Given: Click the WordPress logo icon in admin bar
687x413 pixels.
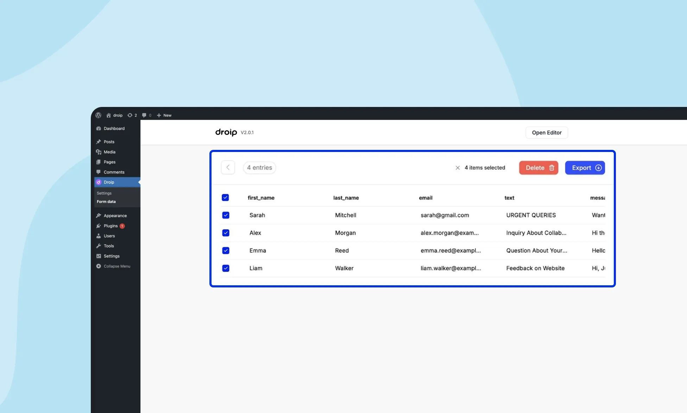Looking at the screenshot, I should (x=99, y=115).
